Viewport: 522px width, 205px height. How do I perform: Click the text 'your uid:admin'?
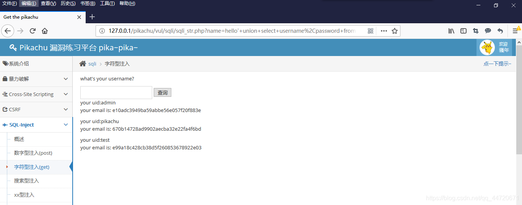tap(98, 103)
